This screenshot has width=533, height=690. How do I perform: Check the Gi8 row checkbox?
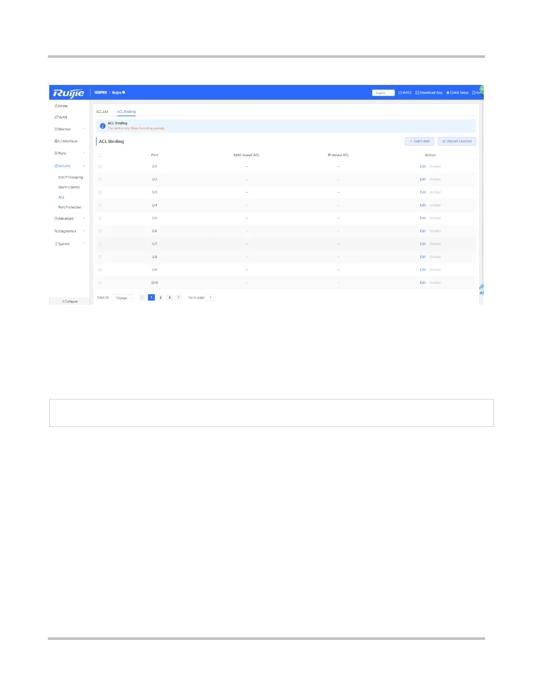coord(100,257)
